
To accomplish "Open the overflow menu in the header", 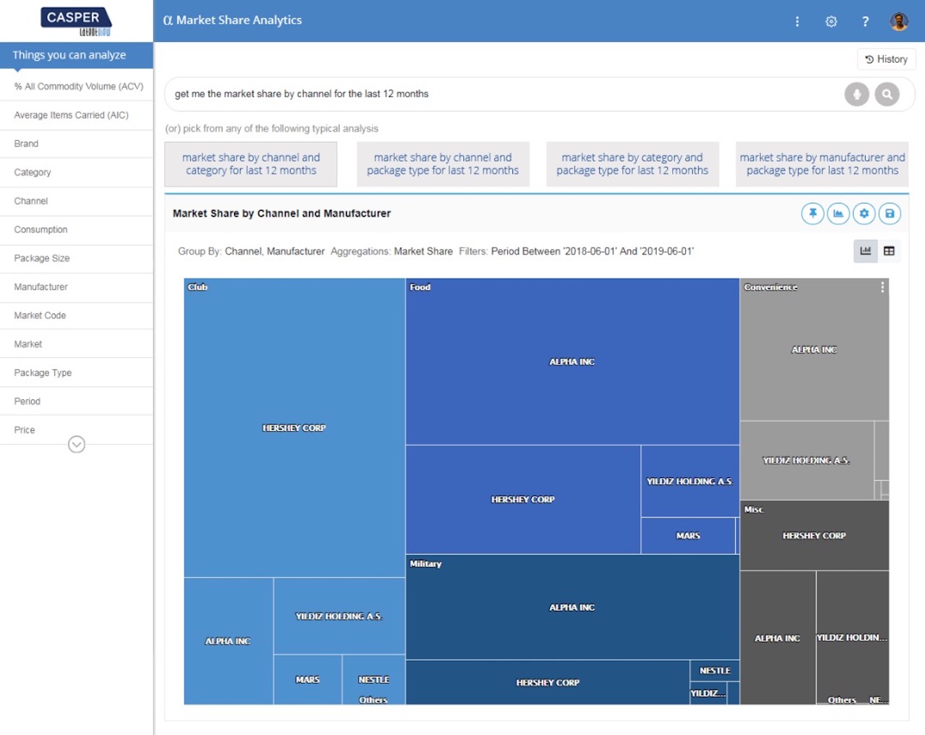I will [796, 22].
